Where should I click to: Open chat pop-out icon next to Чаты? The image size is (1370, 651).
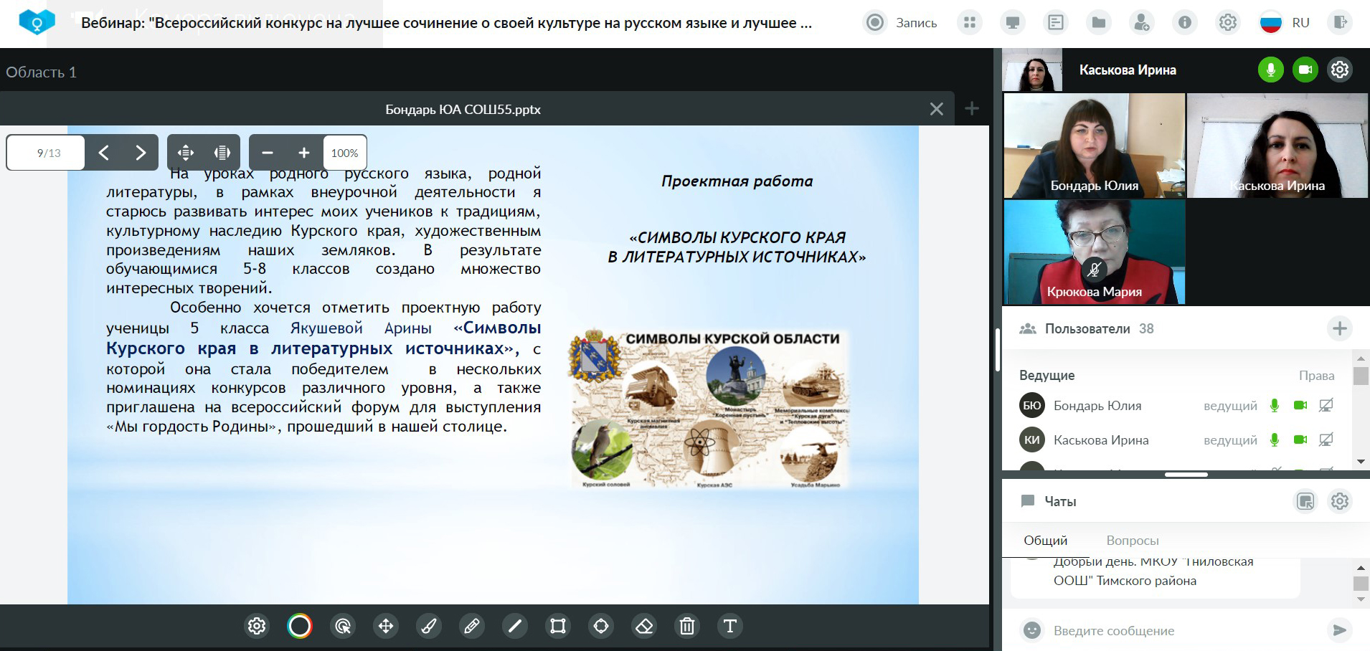coord(1305,501)
